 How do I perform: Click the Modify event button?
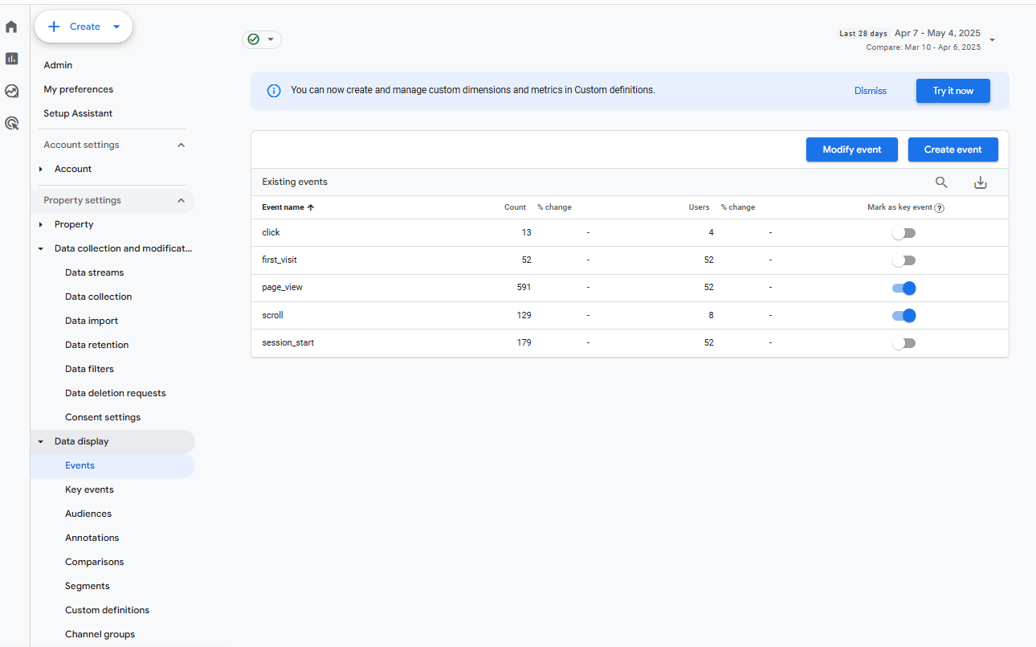tap(852, 149)
